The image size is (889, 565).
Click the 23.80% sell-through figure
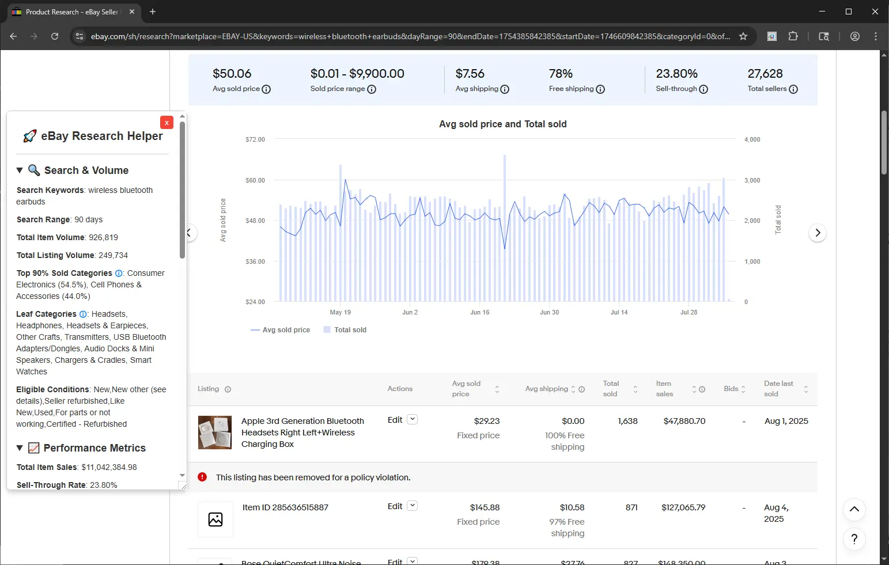click(x=676, y=74)
